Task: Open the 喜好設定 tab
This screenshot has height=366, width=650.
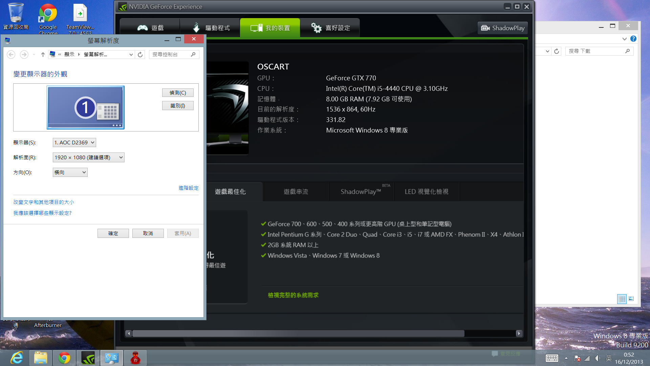Action: pos(330,28)
